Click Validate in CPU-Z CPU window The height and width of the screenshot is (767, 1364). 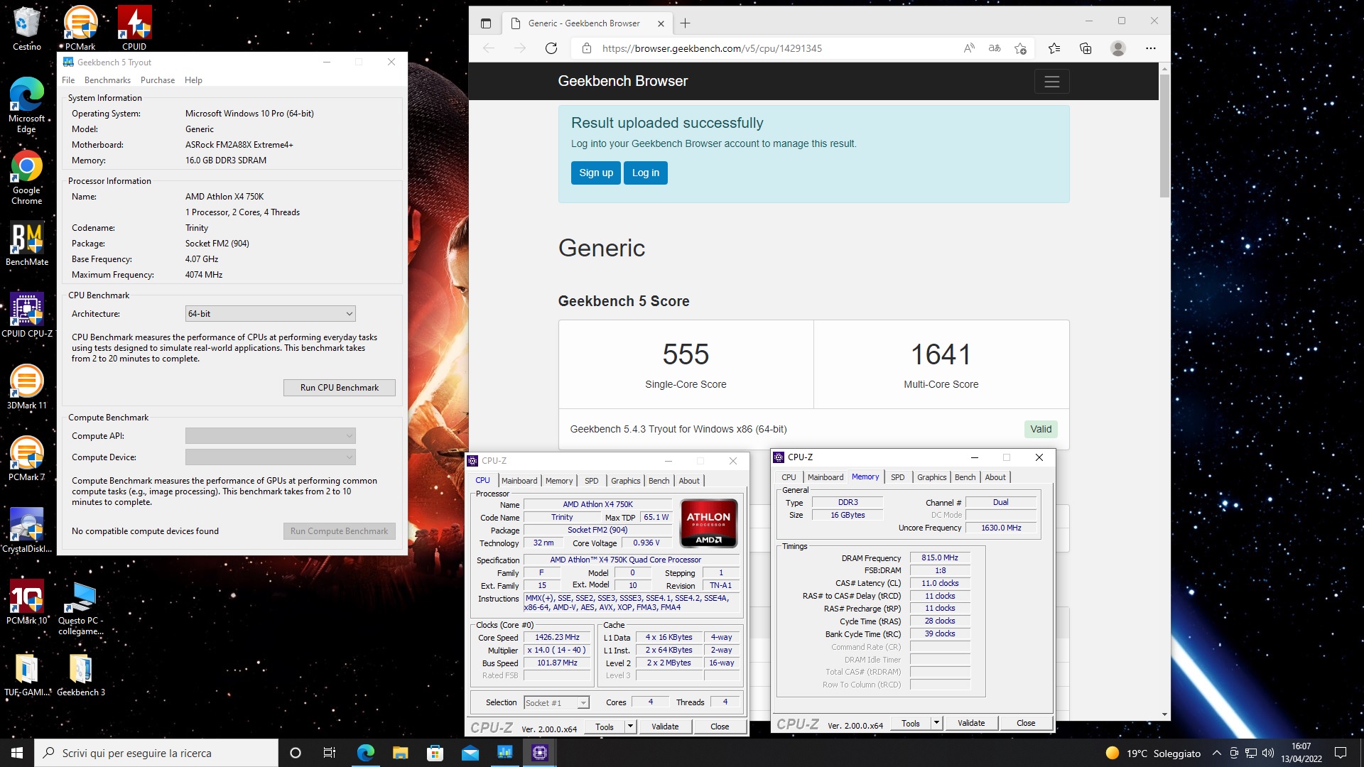665,727
